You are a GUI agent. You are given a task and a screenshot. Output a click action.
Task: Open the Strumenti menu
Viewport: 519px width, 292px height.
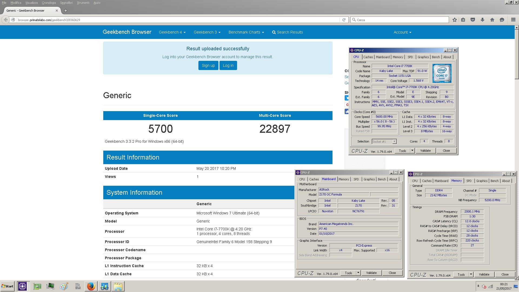[x=83, y=3]
